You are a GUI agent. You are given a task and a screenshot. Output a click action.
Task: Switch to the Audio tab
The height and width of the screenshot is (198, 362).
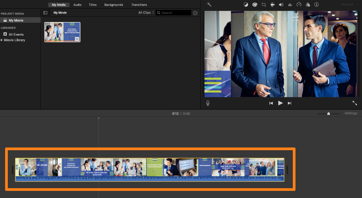[x=77, y=5]
